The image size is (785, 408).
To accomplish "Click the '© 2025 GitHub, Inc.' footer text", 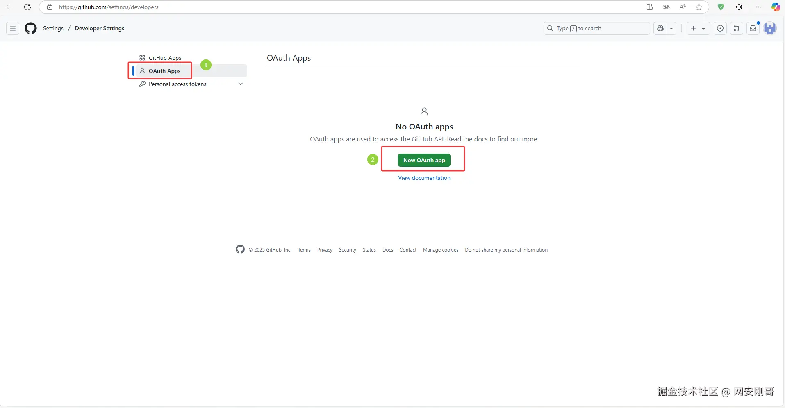I will click(270, 250).
